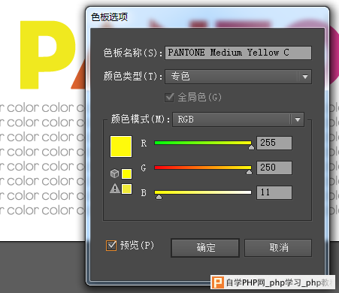The width and height of the screenshot is (339, 293).
Task: Click the swatch name field PANTONE Medium Yellow C
Action: pos(238,53)
